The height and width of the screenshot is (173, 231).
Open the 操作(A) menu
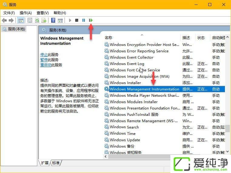26,13
